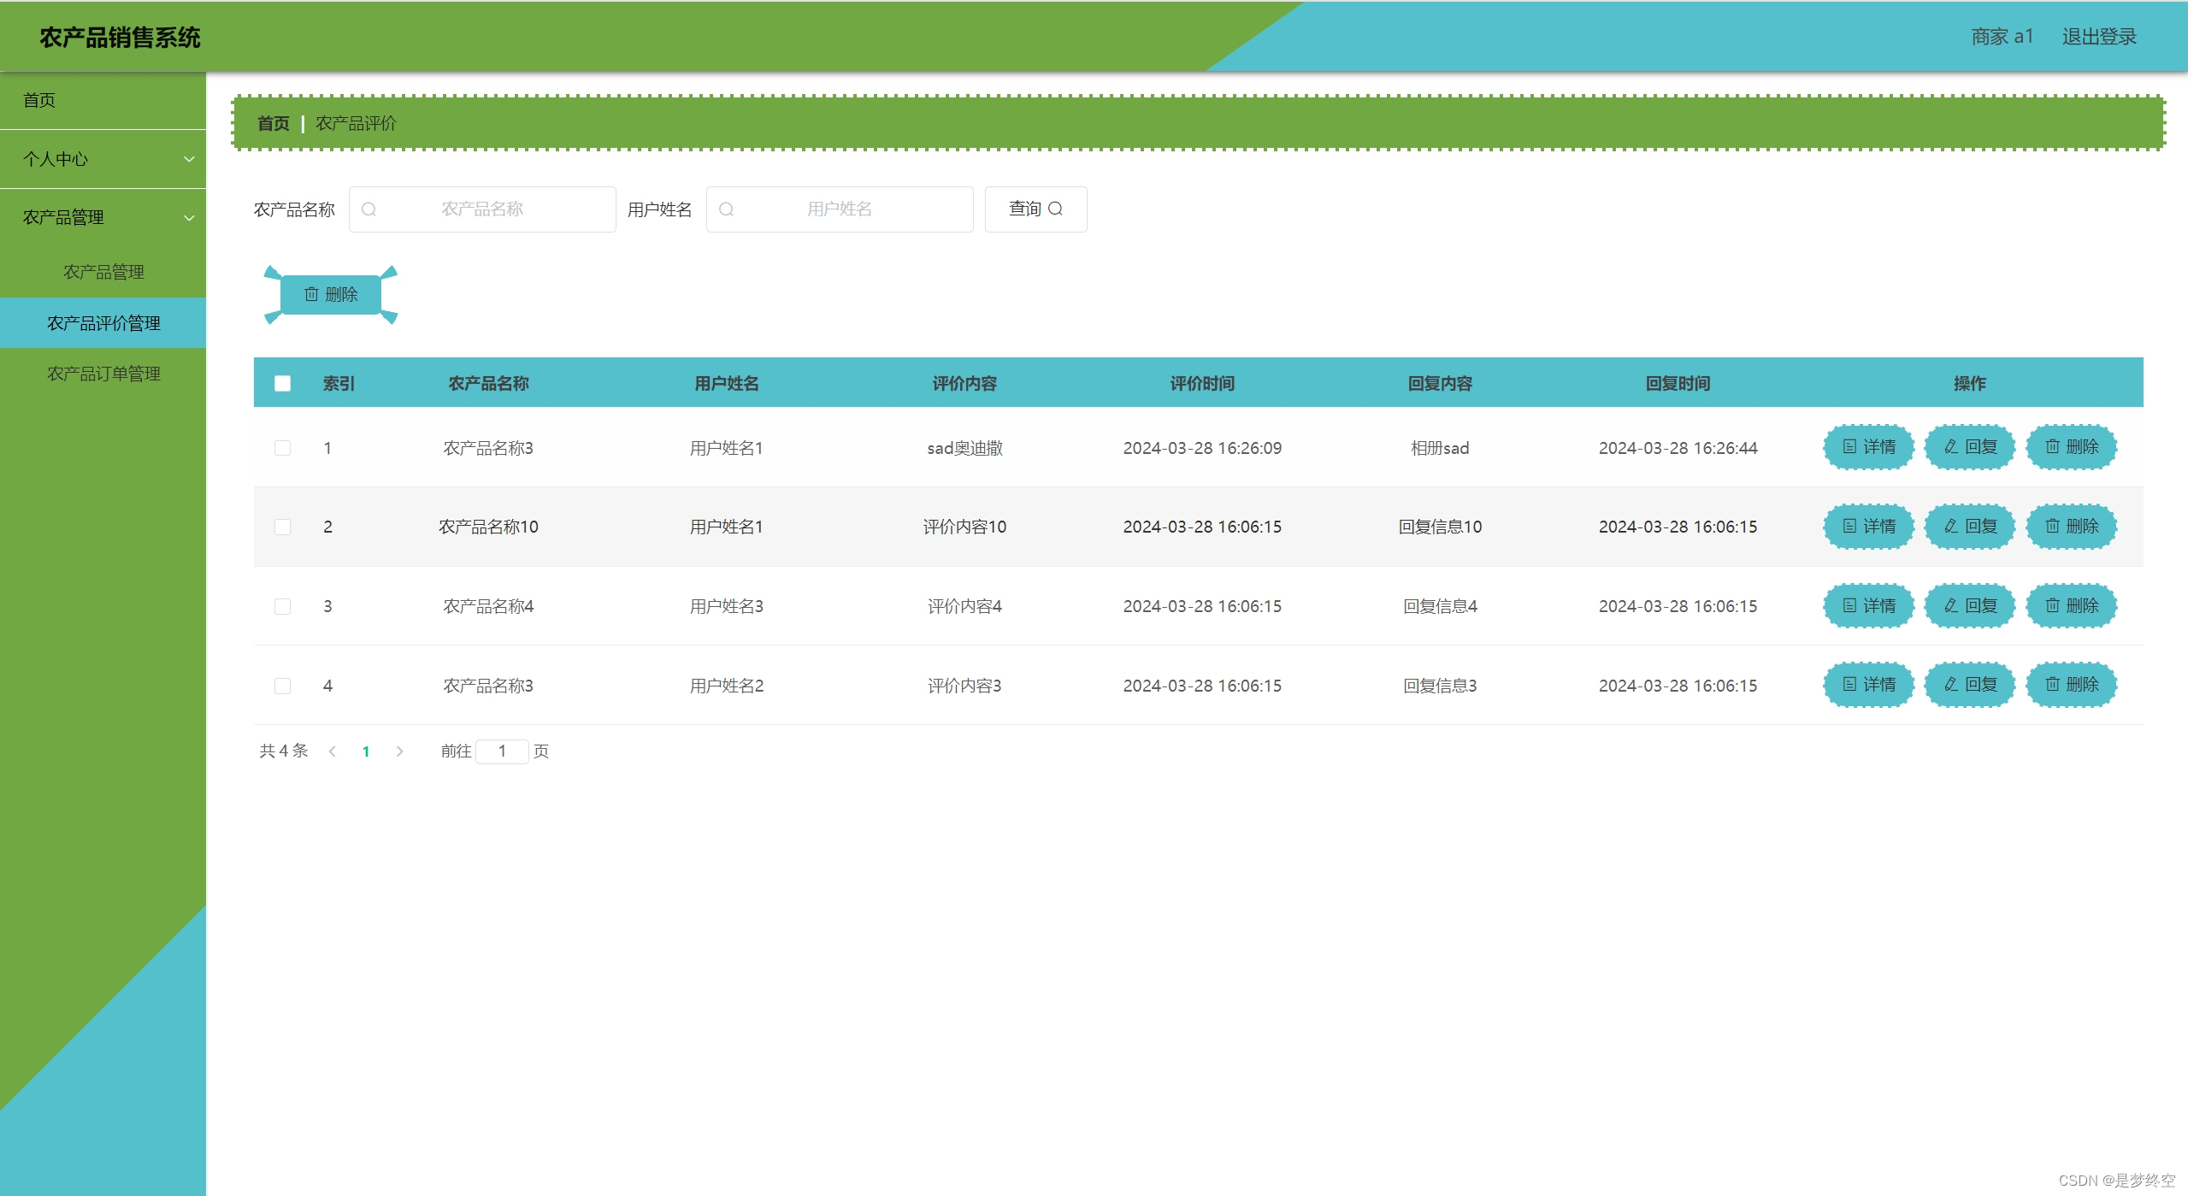Click the reply pencil icon in row 4

click(x=1950, y=684)
